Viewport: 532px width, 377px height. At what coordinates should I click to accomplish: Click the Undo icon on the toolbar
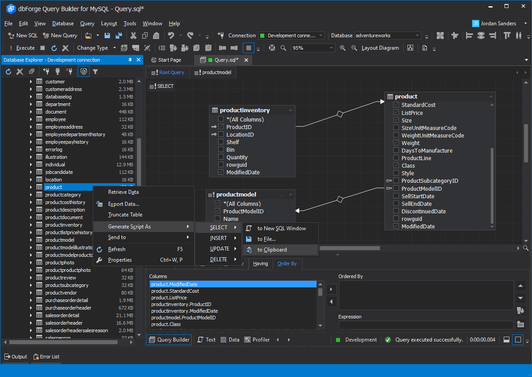click(172, 35)
